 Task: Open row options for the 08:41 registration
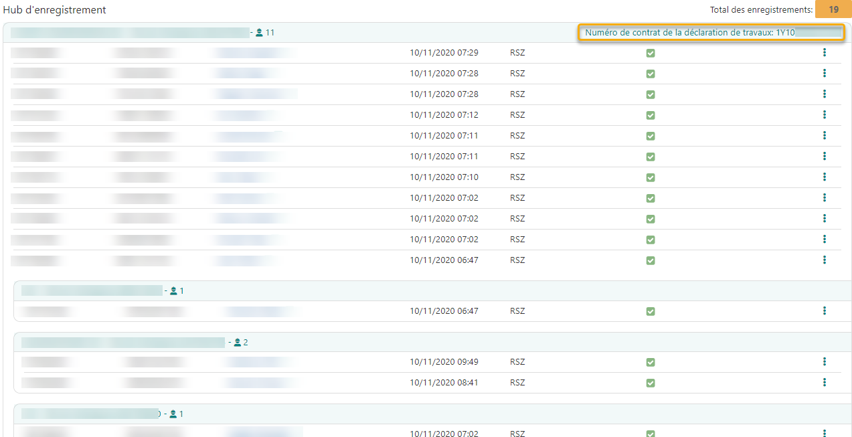point(824,383)
